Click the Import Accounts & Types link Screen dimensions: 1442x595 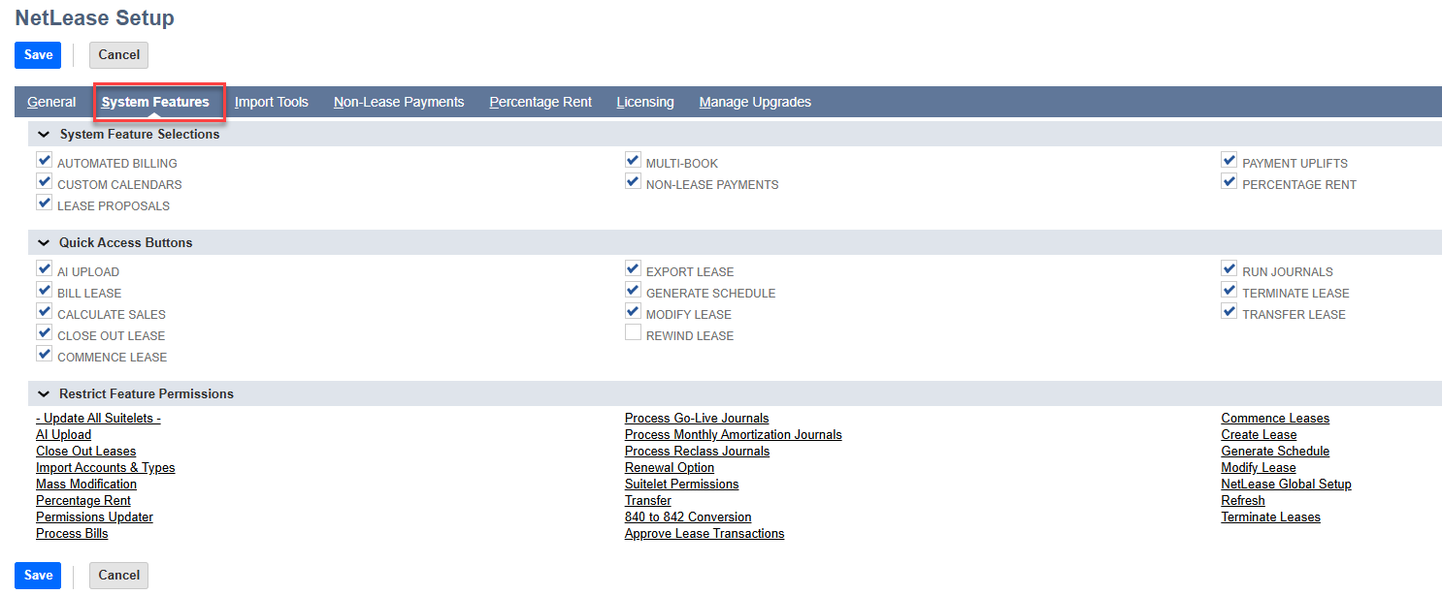click(105, 468)
